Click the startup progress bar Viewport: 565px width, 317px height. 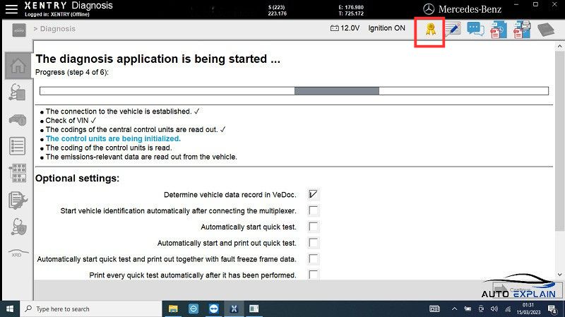pos(294,91)
